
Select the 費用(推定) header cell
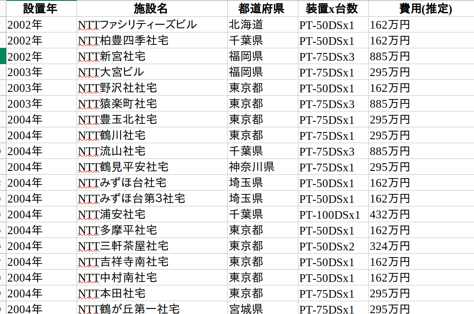click(421, 9)
